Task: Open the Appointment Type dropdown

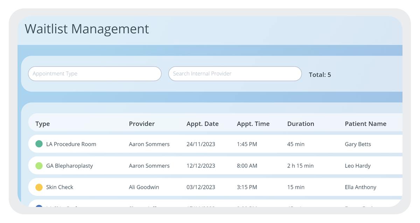Action: point(94,73)
